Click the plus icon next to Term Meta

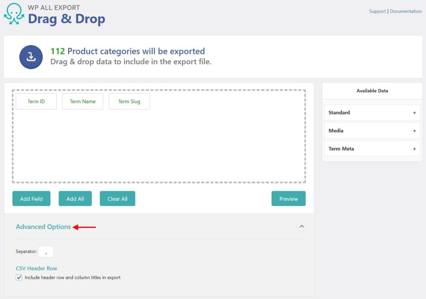click(414, 148)
